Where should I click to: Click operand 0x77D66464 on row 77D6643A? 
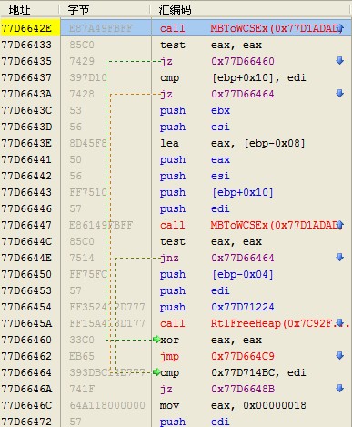(x=243, y=94)
